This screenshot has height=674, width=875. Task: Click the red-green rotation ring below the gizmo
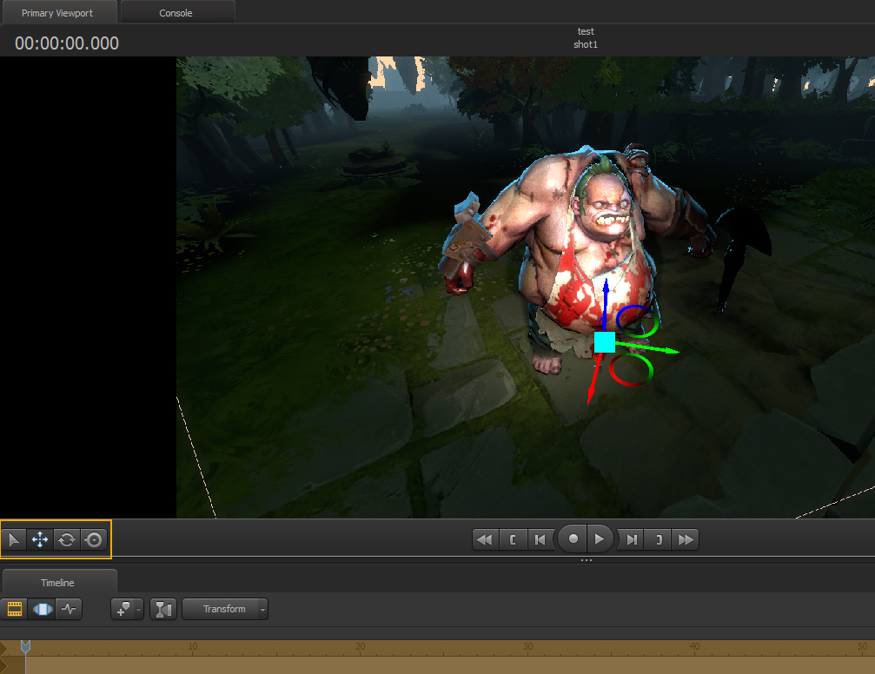[631, 370]
